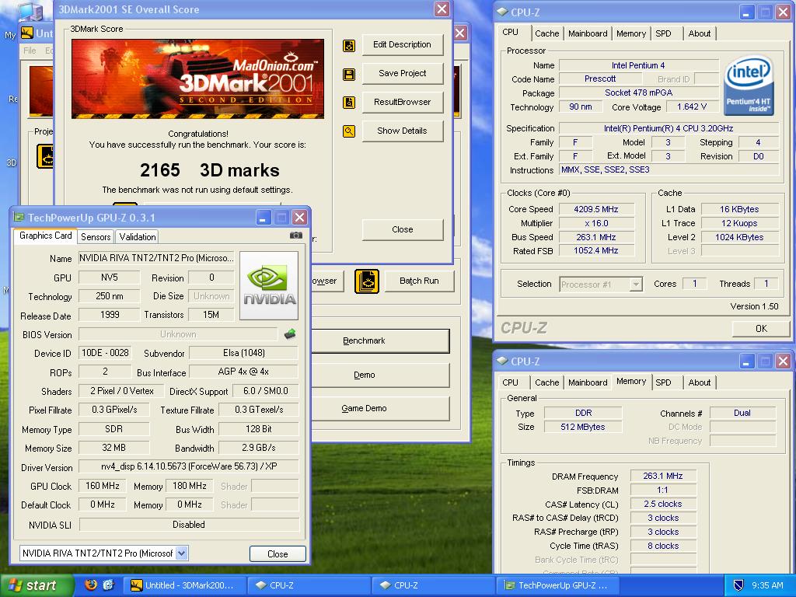796x597 pixels.
Task: Switch to Untitled - 3DMark2001 taskbar item
Action: click(x=184, y=585)
